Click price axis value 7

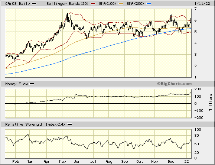click(196, 9)
